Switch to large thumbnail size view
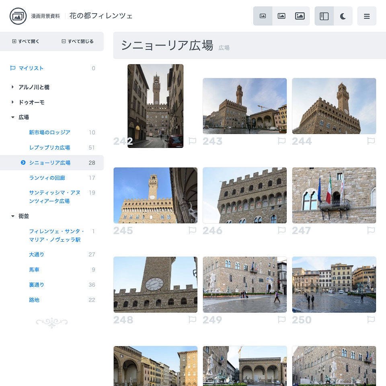Image resolution: width=386 pixels, height=386 pixels. [300, 16]
